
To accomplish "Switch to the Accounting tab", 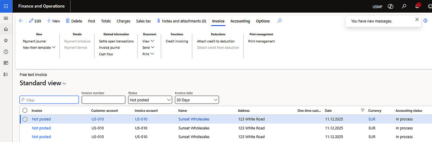I will point(240,21).
